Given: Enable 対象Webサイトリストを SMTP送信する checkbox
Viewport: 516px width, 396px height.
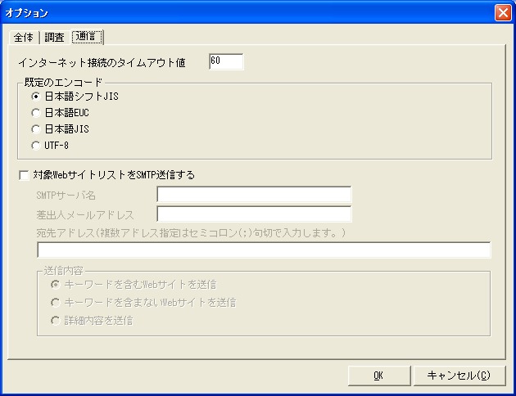Looking at the screenshot, I should pos(23,174).
